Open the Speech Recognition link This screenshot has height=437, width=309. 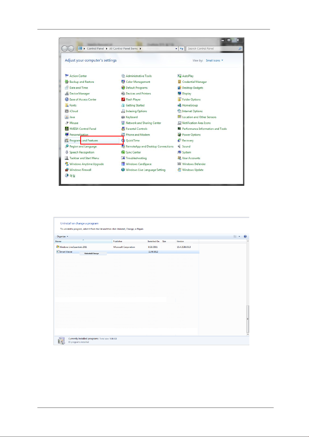point(82,152)
